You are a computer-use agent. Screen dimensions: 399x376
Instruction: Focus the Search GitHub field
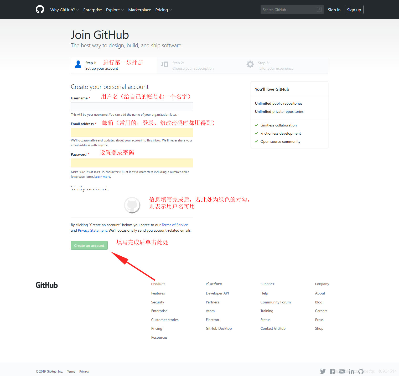[x=292, y=10]
